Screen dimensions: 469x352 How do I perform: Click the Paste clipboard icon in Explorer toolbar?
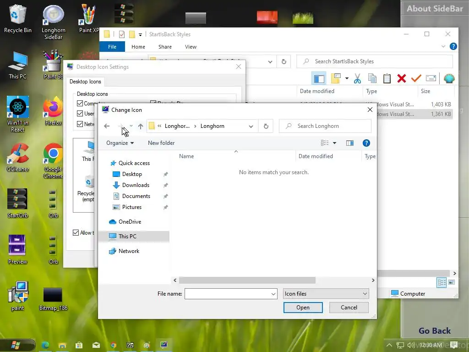pos(387,78)
